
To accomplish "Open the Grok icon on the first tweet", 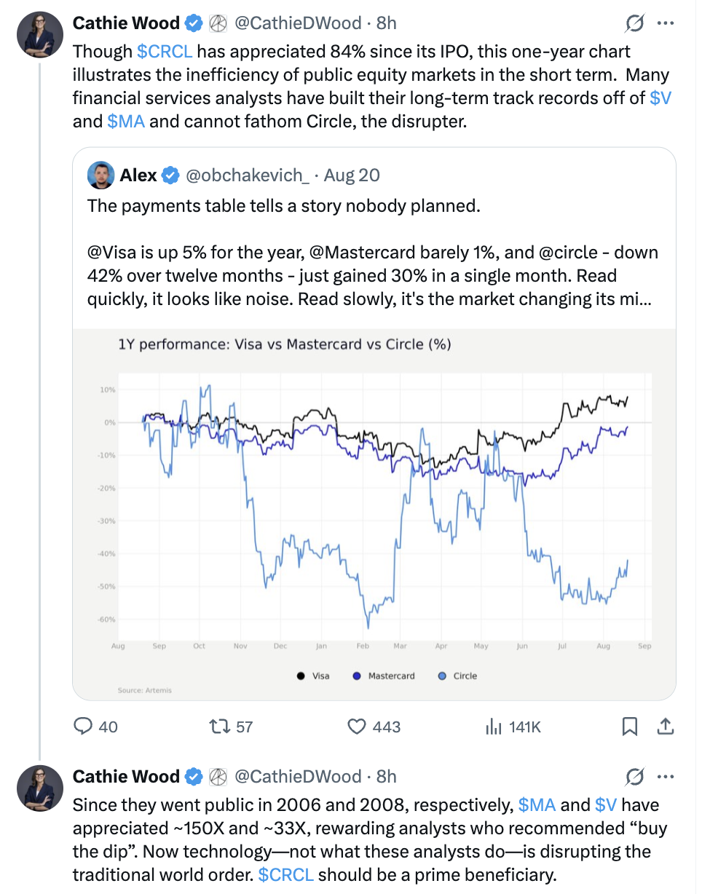I will click(x=634, y=24).
